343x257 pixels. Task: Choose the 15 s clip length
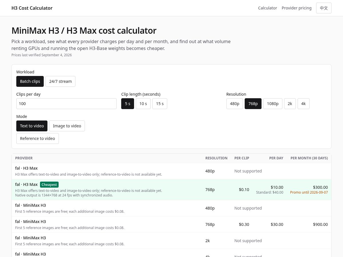(x=160, y=104)
